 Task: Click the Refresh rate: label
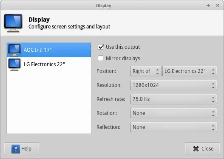click(111, 99)
